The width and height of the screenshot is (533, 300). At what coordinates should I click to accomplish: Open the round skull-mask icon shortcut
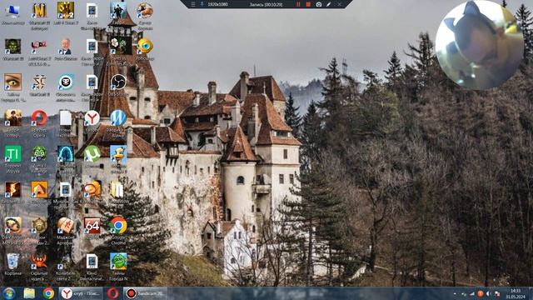(66, 82)
